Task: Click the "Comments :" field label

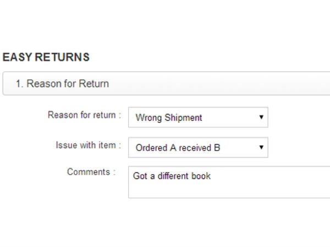Action: (x=91, y=172)
